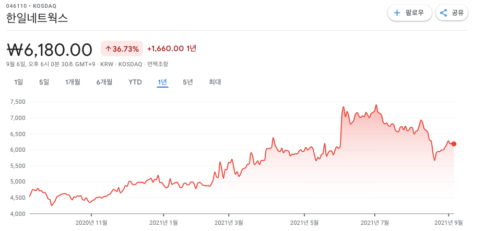Click the 5,500 y-axis value

(19, 166)
